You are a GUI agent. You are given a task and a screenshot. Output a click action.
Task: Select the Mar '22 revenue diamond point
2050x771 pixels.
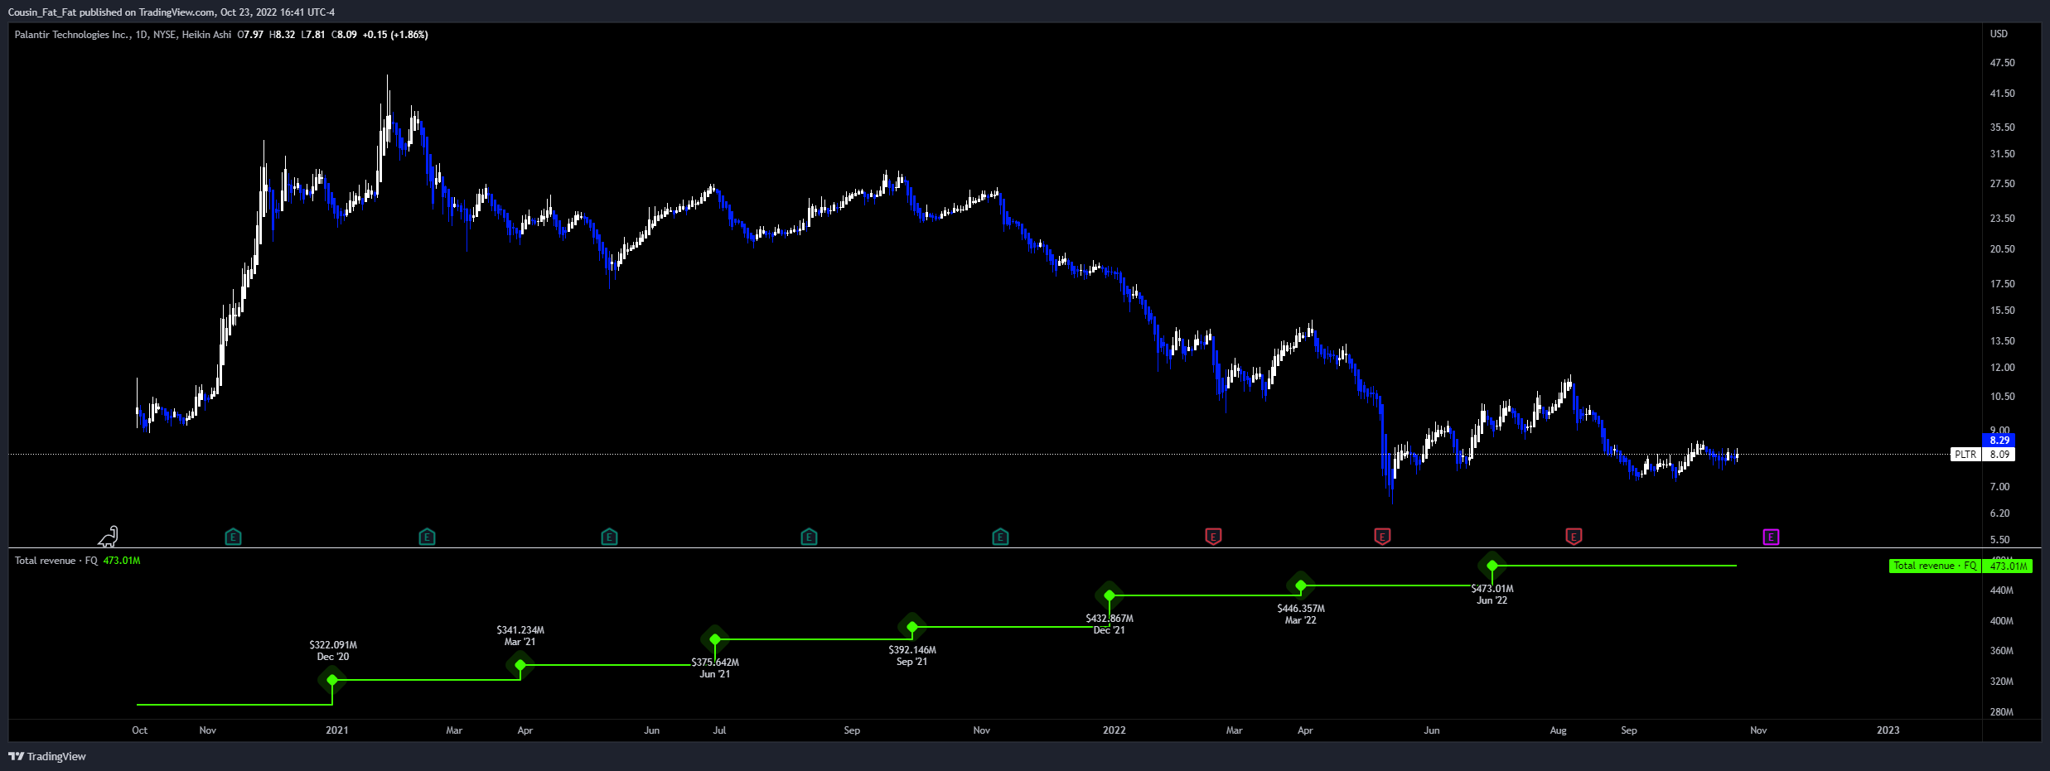click(x=1301, y=585)
